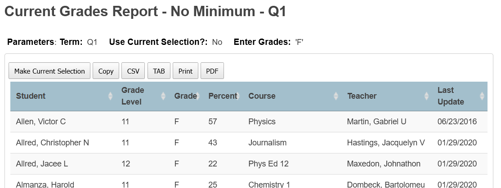Export report as TAB file
This screenshot has width=501, height=188.
click(x=159, y=71)
